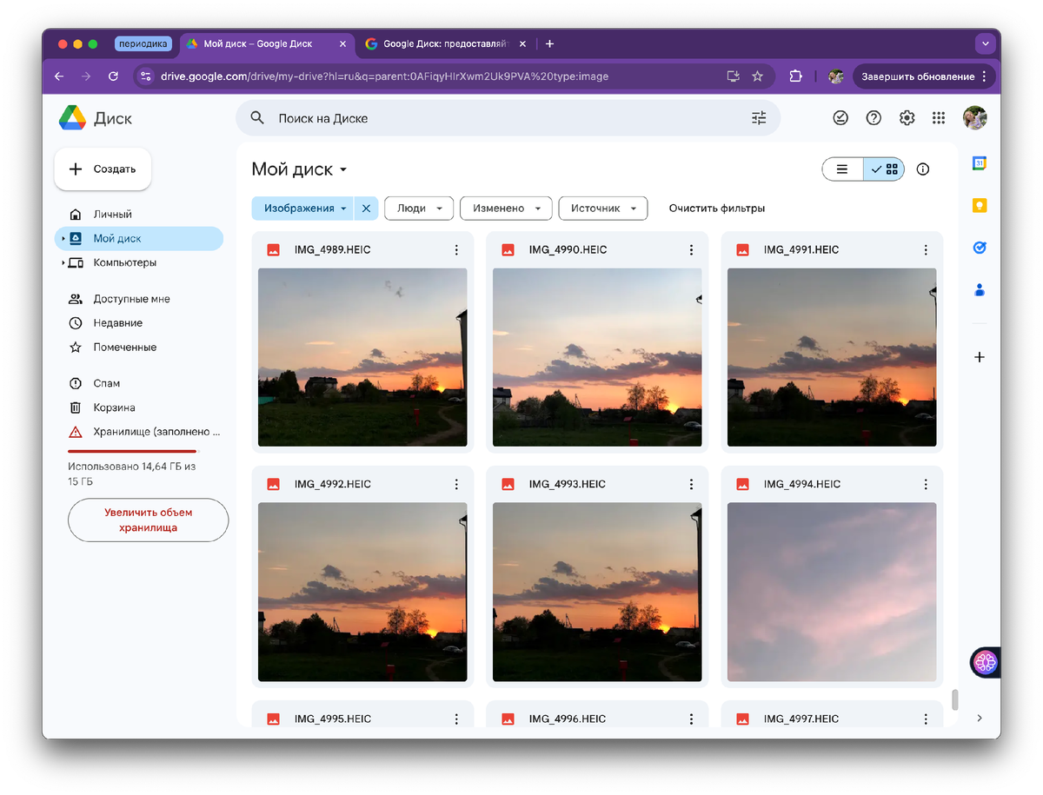Get add-ons plus icon in side panel
Image resolution: width=1043 pixels, height=795 pixels.
click(x=980, y=357)
